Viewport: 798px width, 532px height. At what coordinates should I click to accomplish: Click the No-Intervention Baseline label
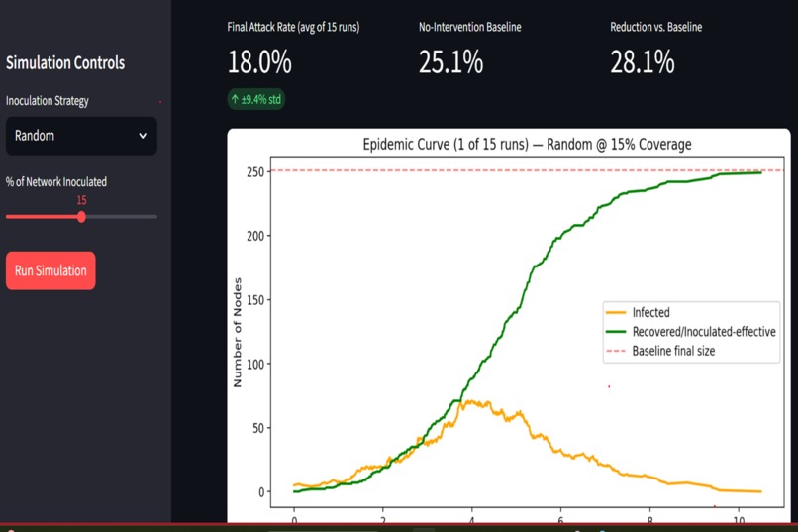point(469,27)
